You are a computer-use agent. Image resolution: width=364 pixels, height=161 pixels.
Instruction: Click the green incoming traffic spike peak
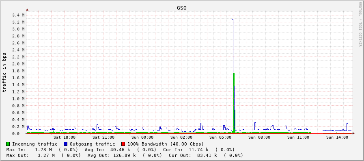[x=234, y=74]
